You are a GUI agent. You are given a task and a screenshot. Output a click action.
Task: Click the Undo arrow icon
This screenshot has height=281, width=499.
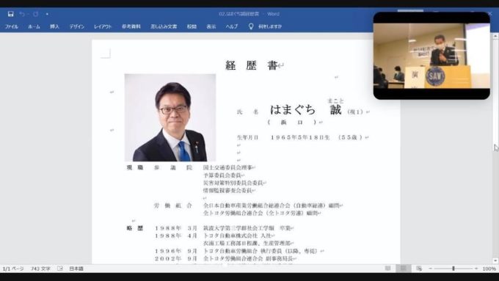22,14
